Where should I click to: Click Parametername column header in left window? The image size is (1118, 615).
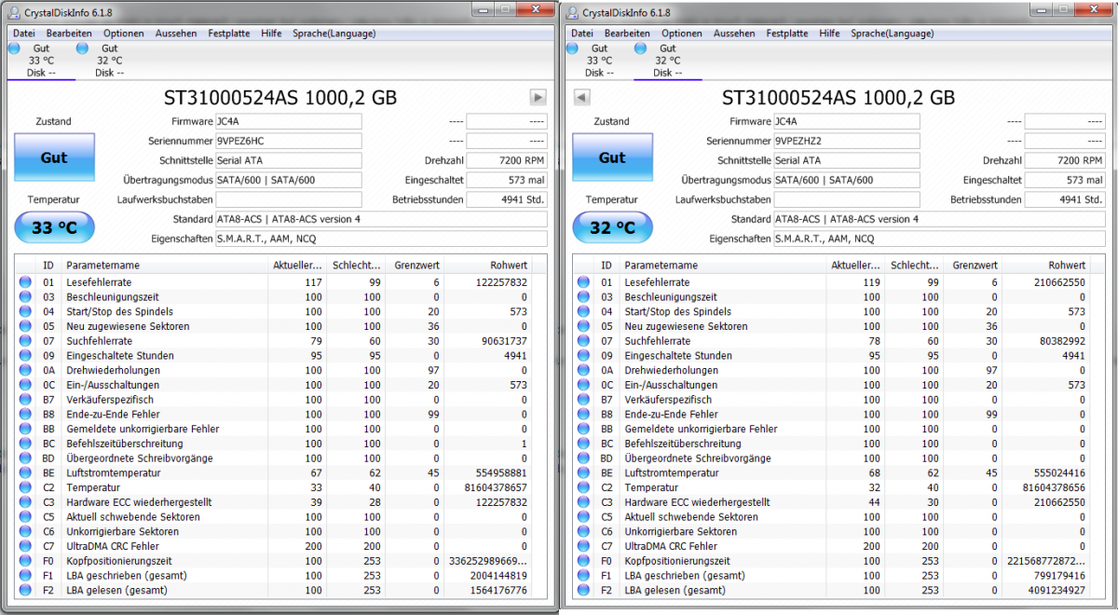pos(166,266)
